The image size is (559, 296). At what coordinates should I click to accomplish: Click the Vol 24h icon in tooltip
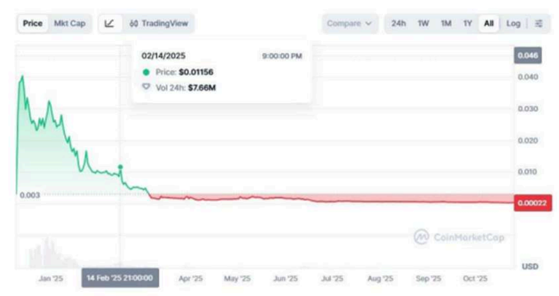[146, 87]
